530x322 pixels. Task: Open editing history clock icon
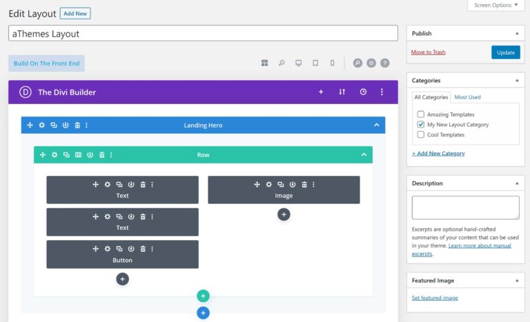click(363, 92)
